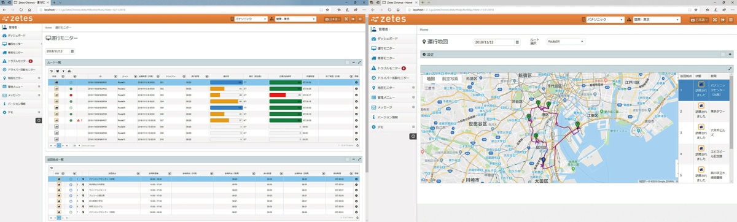Viewport: 737px width, 222px height.
Task: Click left window sidebar collapse gear button
Action: [38, 121]
